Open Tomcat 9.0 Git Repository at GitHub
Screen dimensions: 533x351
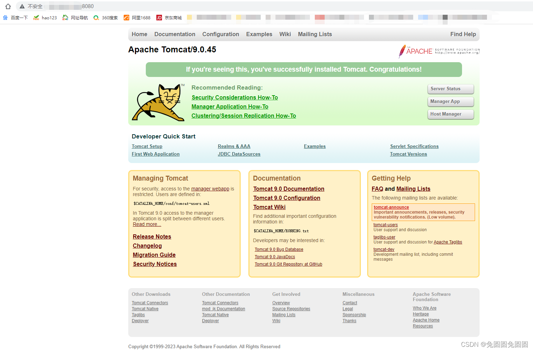tap(288, 264)
